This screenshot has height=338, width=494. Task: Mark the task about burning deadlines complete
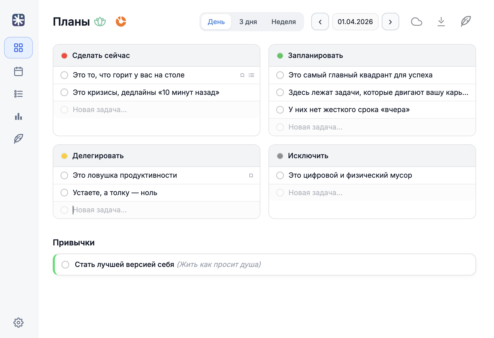pyautogui.click(x=64, y=92)
